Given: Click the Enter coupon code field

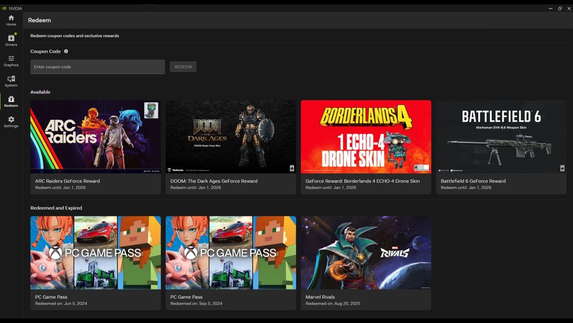Looking at the screenshot, I should coord(98,67).
